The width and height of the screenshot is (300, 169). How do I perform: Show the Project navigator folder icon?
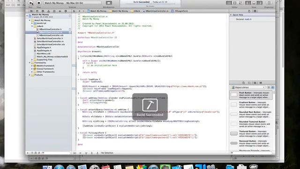pos(31,11)
